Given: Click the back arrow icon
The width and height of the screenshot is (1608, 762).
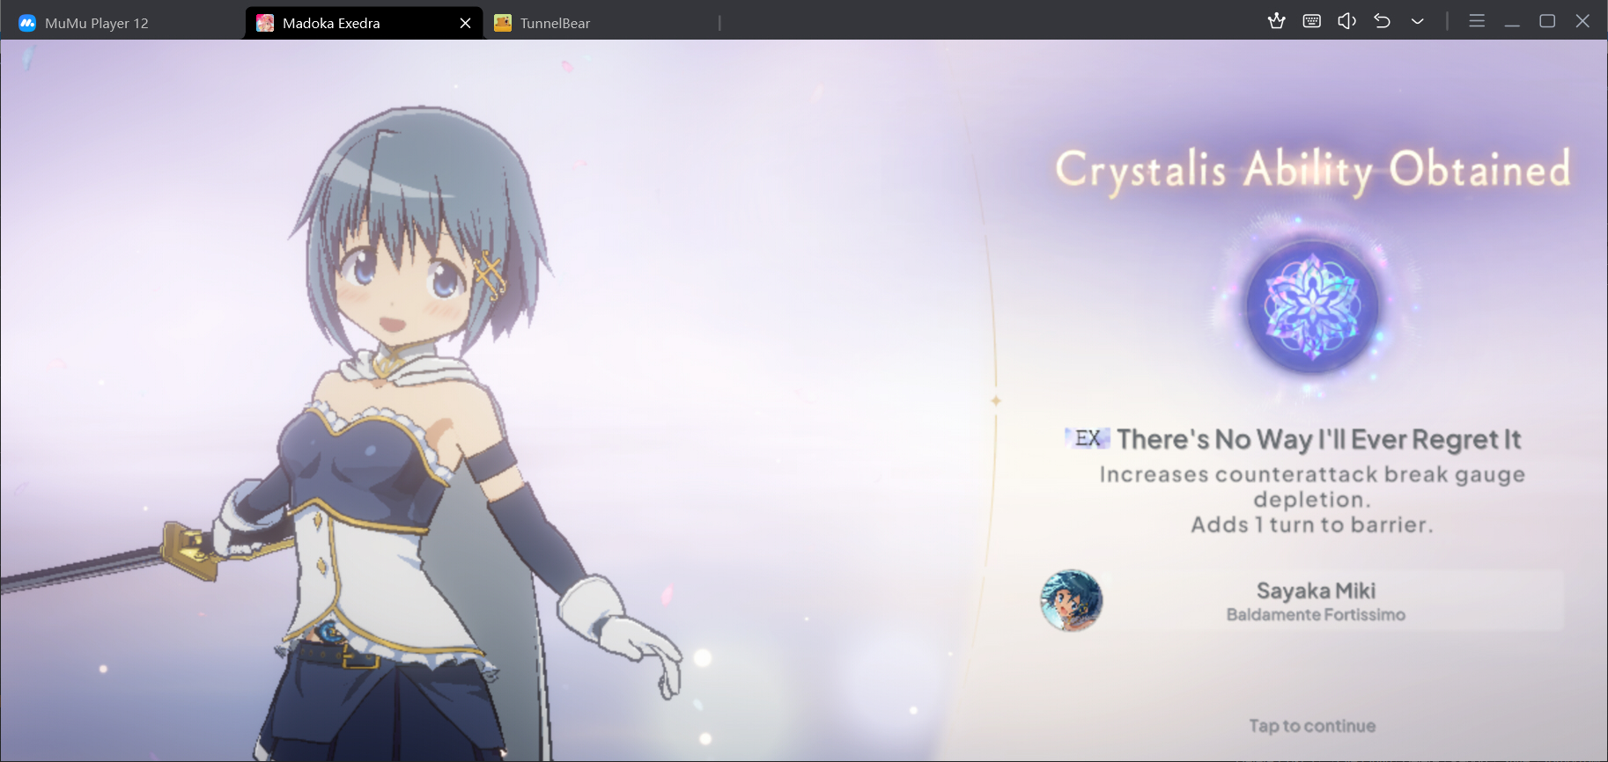Looking at the screenshot, I should tap(1383, 21).
